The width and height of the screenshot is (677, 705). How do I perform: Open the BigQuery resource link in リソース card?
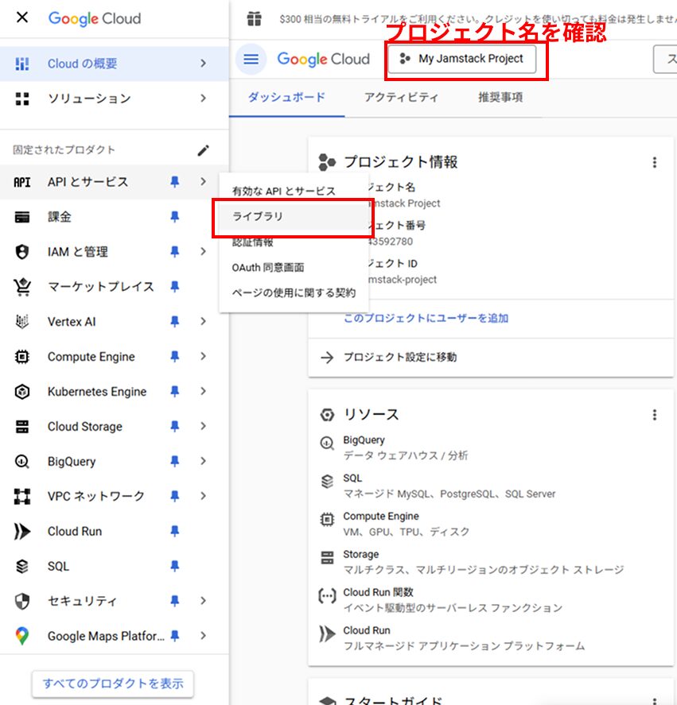(x=364, y=440)
